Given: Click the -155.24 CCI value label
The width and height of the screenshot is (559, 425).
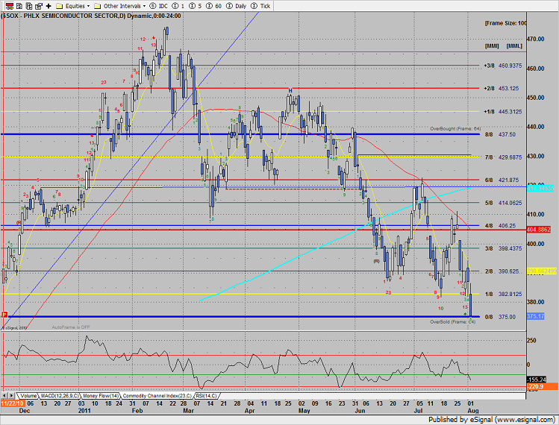Looking at the screenshot, I should pos(537,380).
